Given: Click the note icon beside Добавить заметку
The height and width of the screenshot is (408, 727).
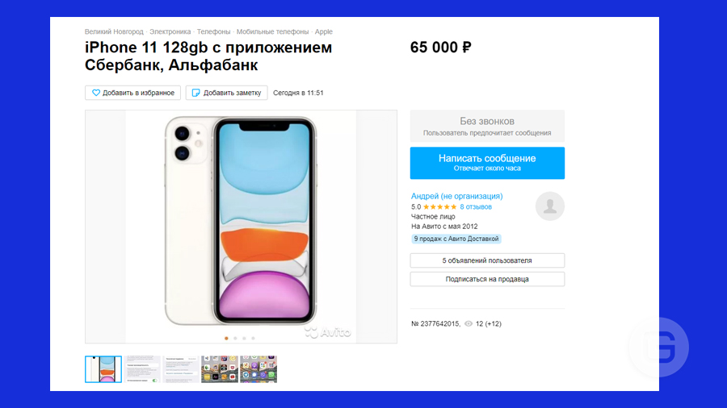Looking at the screenshot, I should point(196,93).
